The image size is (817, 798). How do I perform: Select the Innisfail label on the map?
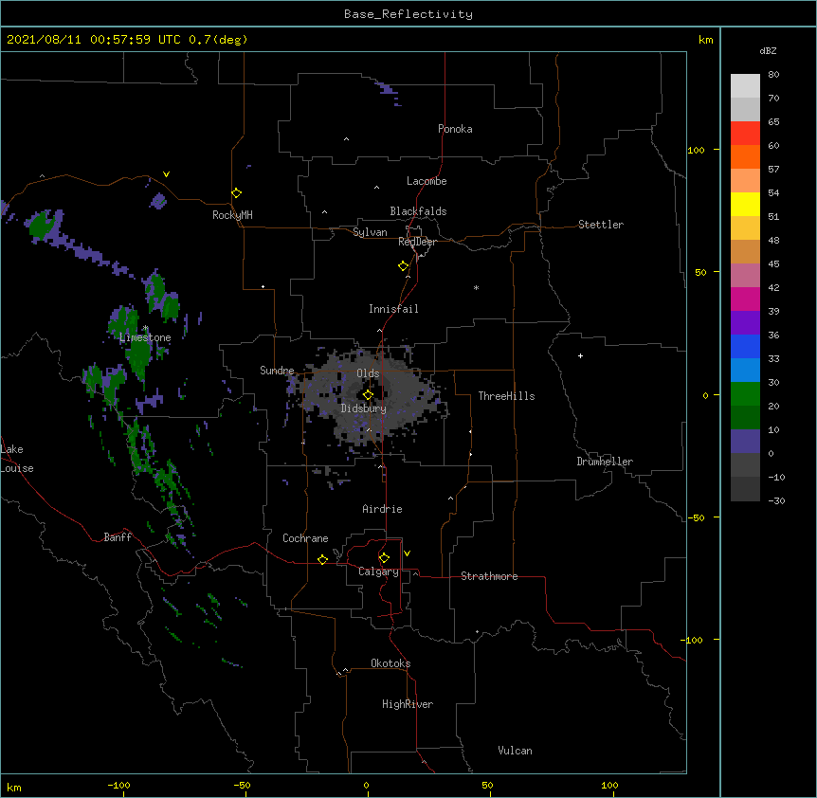click(393, 309)
